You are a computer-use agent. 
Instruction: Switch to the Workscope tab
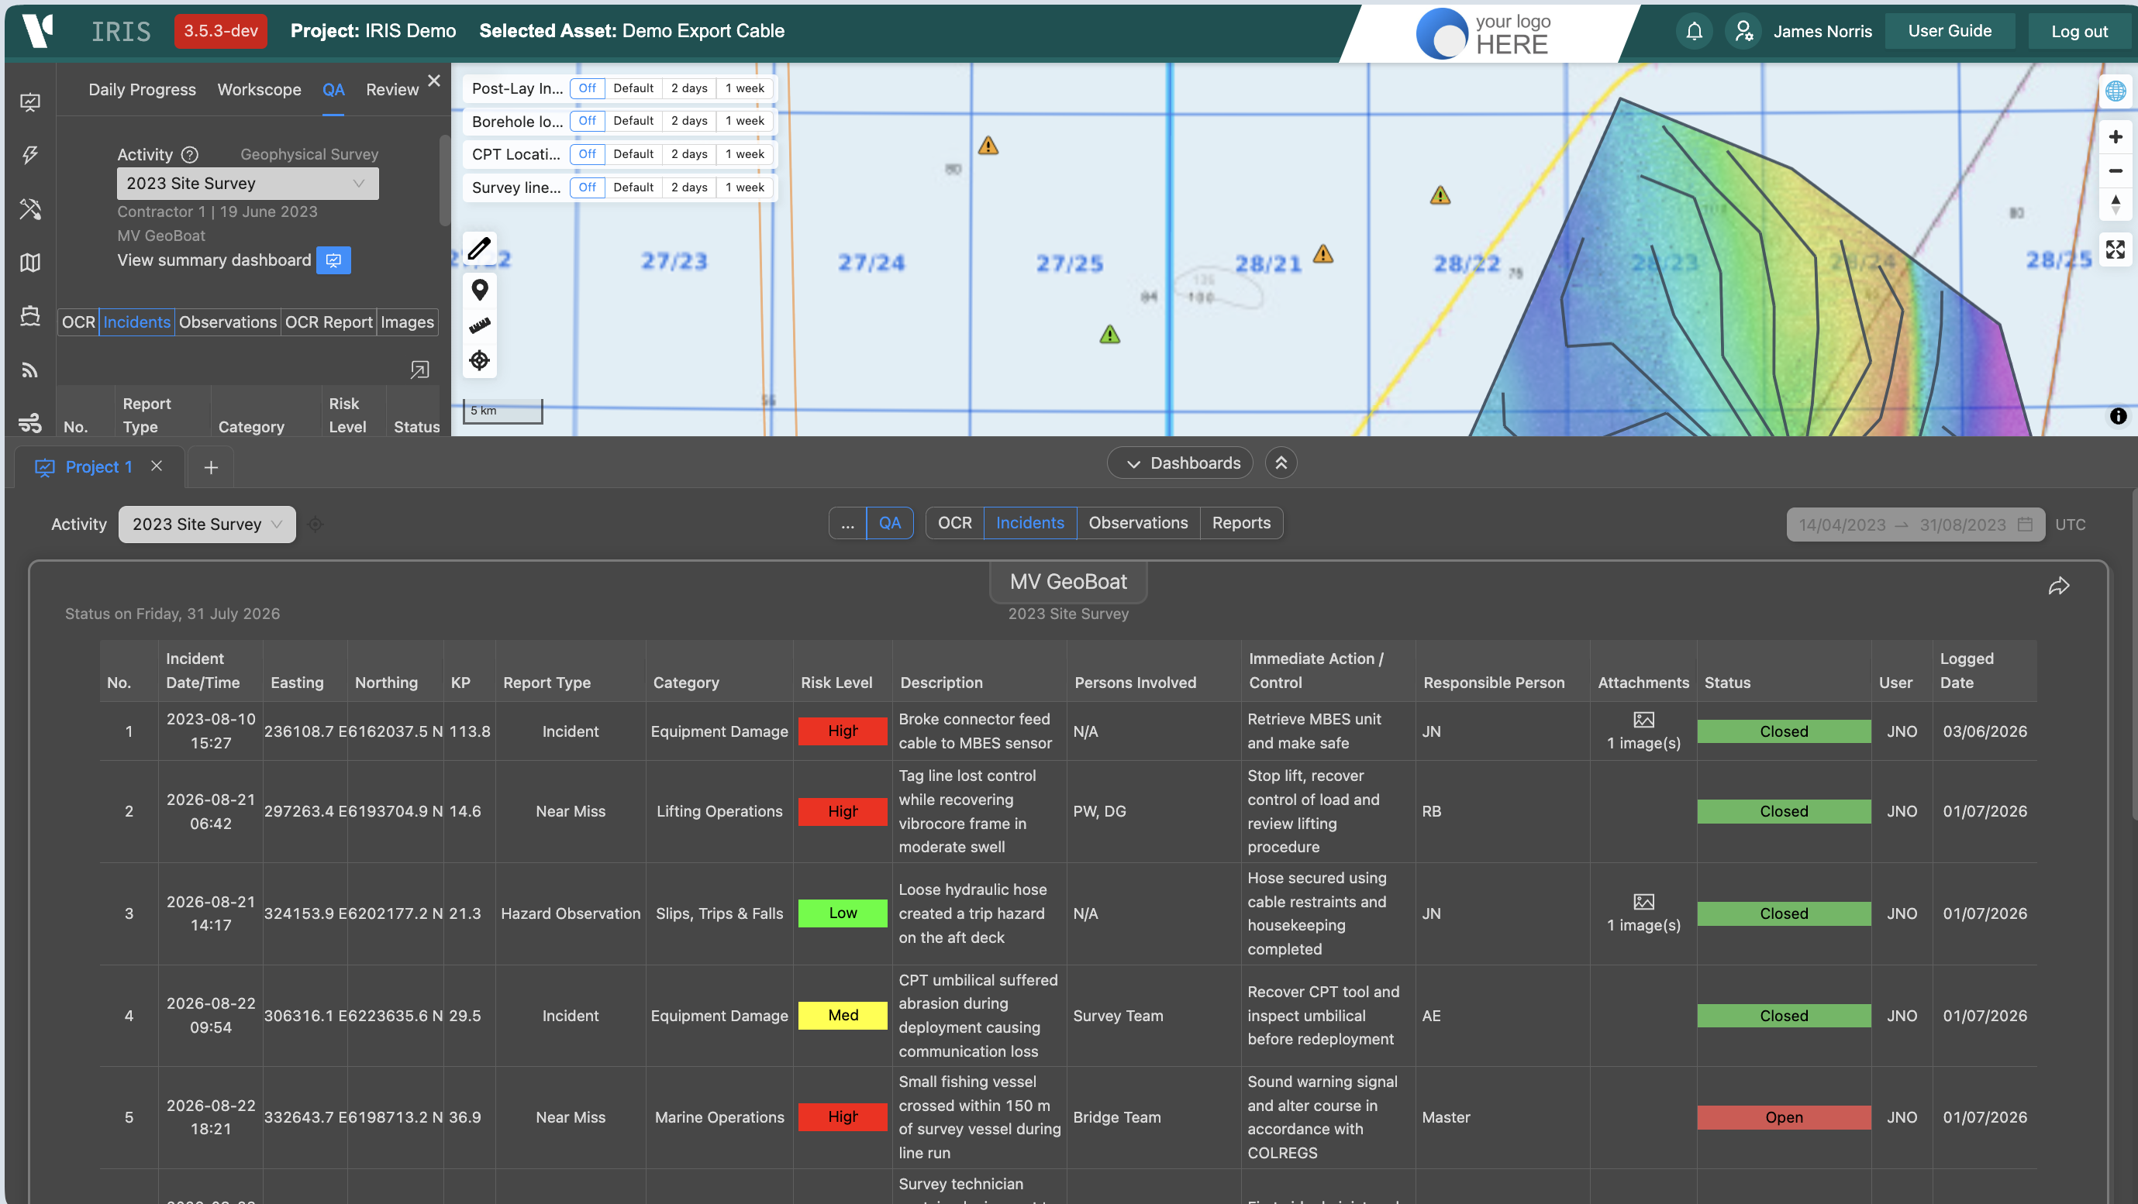(x=259, y=90)
